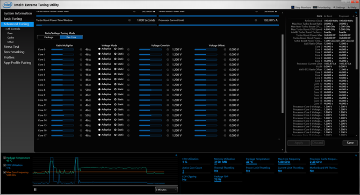Click the Apply button
Screen dimensions: 360x195
(299, 143)
